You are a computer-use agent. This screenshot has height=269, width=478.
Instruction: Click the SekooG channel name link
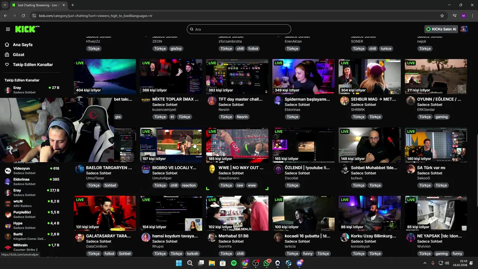coord(423,178)
